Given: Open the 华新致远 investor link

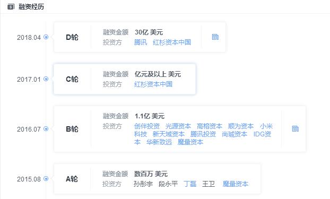Looking at the screenshot, I should click(159, 142).
